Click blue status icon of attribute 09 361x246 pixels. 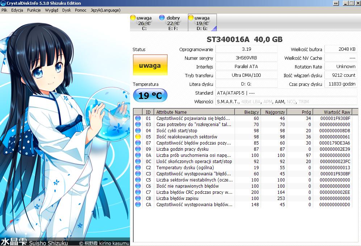(x=138, y=149)
